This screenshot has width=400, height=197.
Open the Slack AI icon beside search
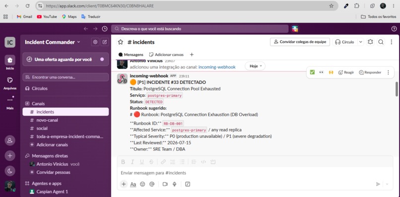[x=295, y=29]
